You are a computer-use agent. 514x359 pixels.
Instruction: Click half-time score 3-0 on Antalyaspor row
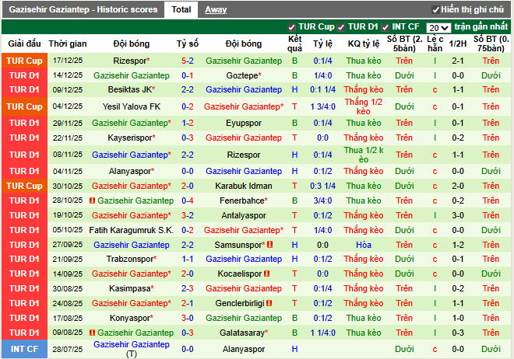(458, 215)
